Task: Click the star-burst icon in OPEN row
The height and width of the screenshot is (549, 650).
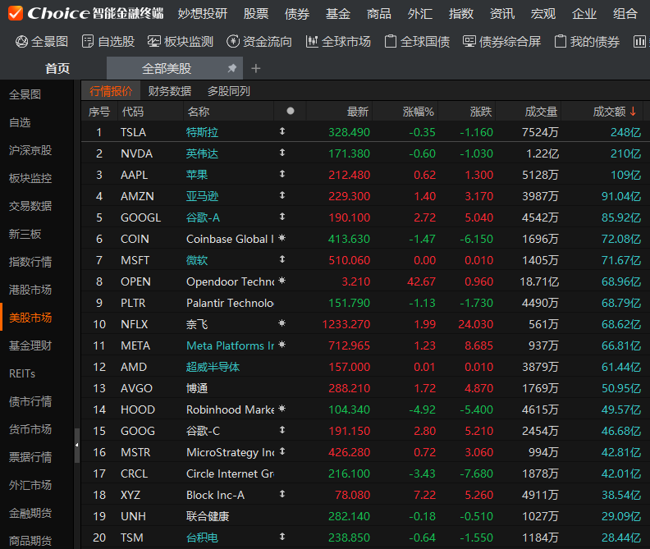Action: 282,281
